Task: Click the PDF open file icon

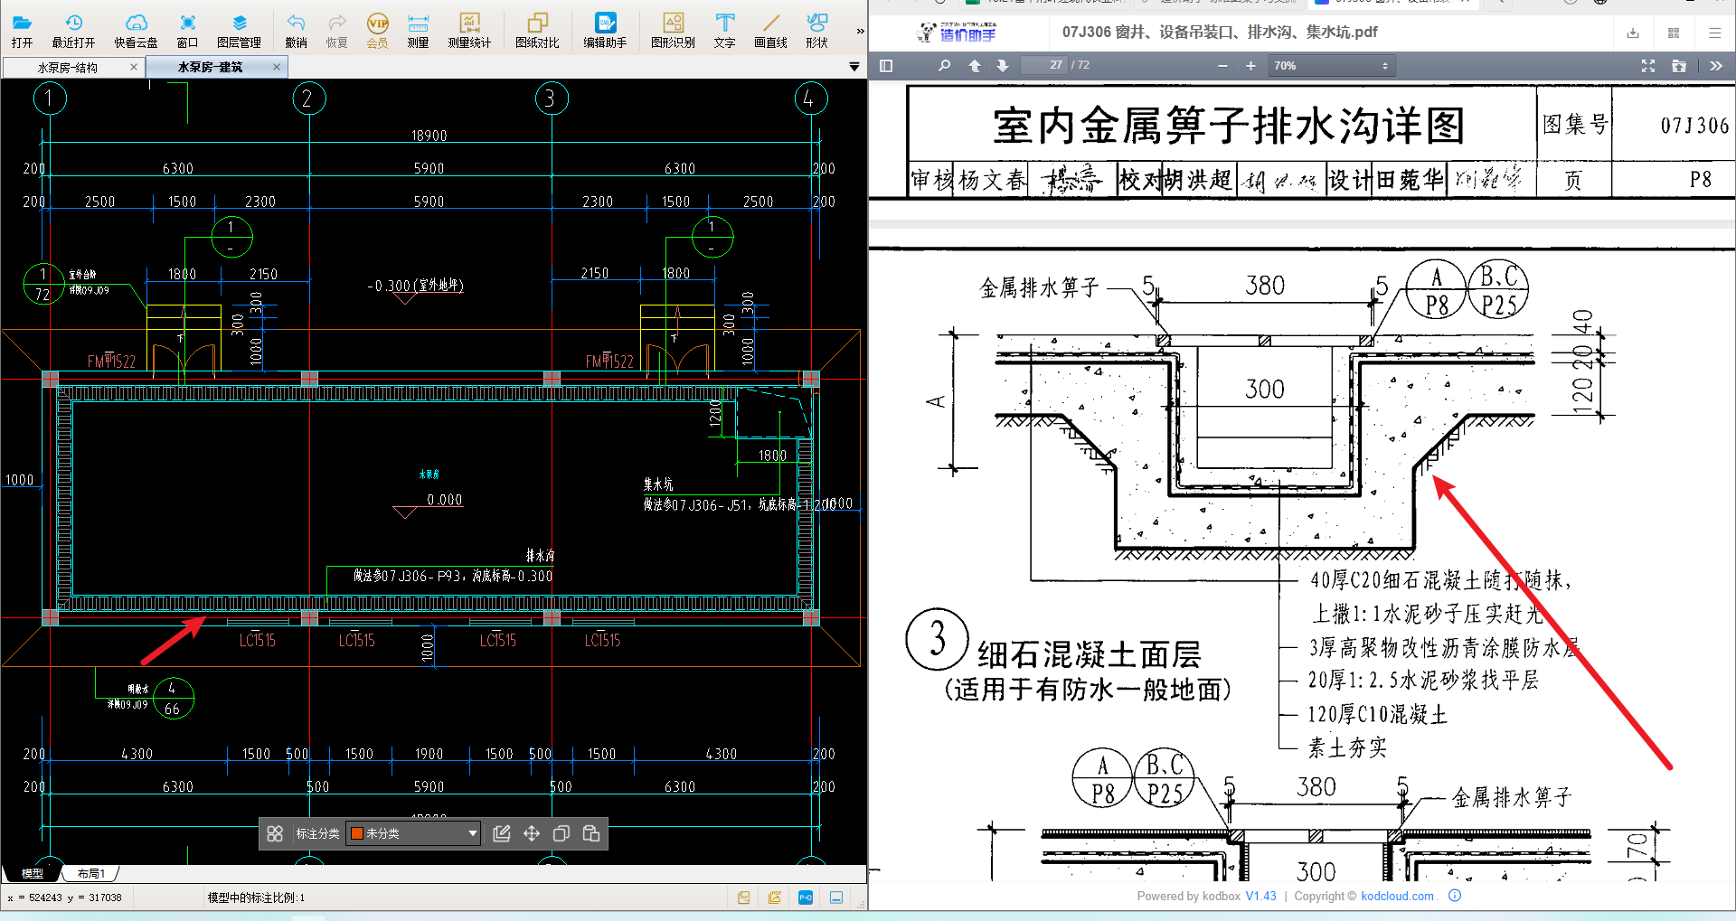Action: click(1679, 66)
